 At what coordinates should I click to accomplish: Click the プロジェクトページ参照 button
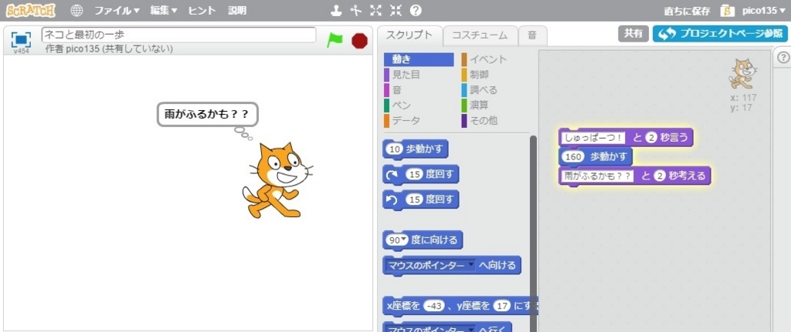tap(720, 34)
